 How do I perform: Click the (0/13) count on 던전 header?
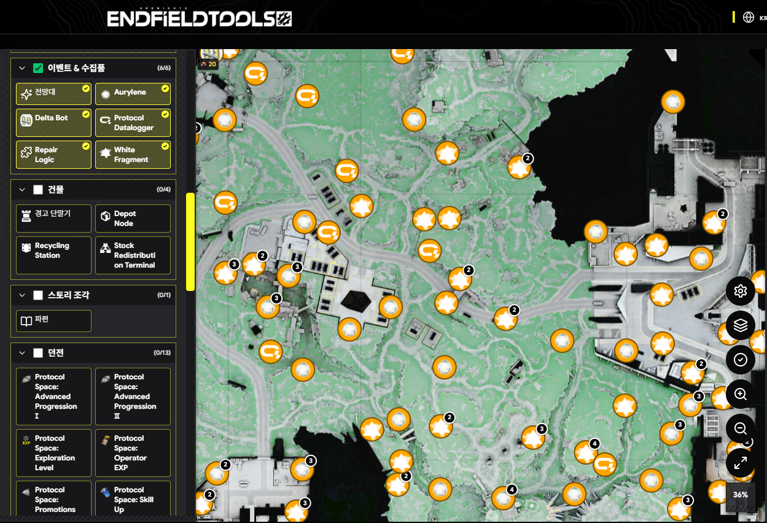(x=162, y=353)
